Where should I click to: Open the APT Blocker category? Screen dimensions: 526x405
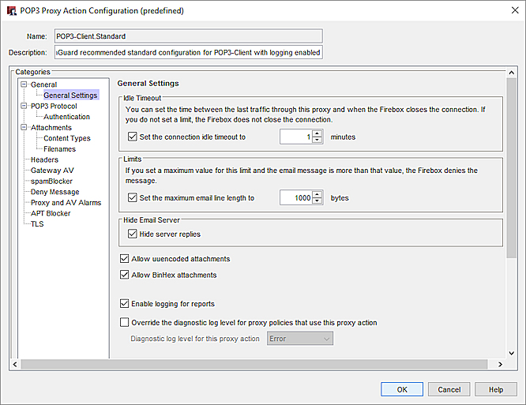51,213
